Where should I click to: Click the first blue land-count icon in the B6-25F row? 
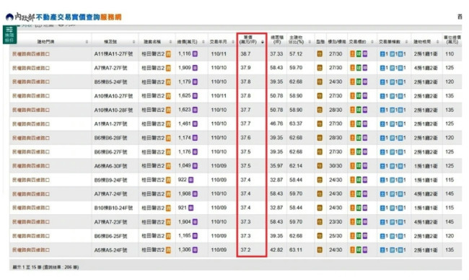click(x=382, y=236)
